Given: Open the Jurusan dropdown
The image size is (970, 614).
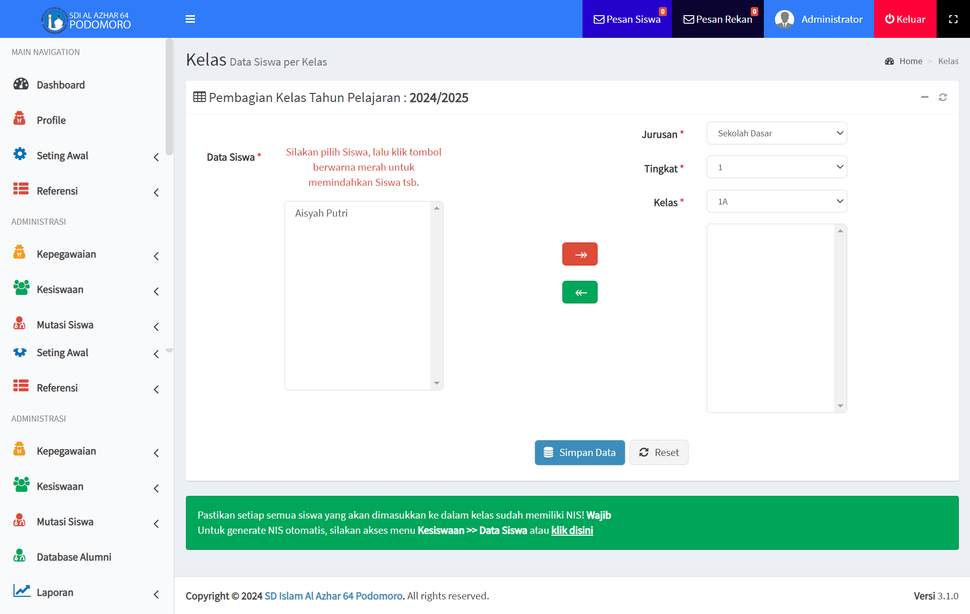Looking at the screenshot, I should pyautogui.click(x=777, y=133).
